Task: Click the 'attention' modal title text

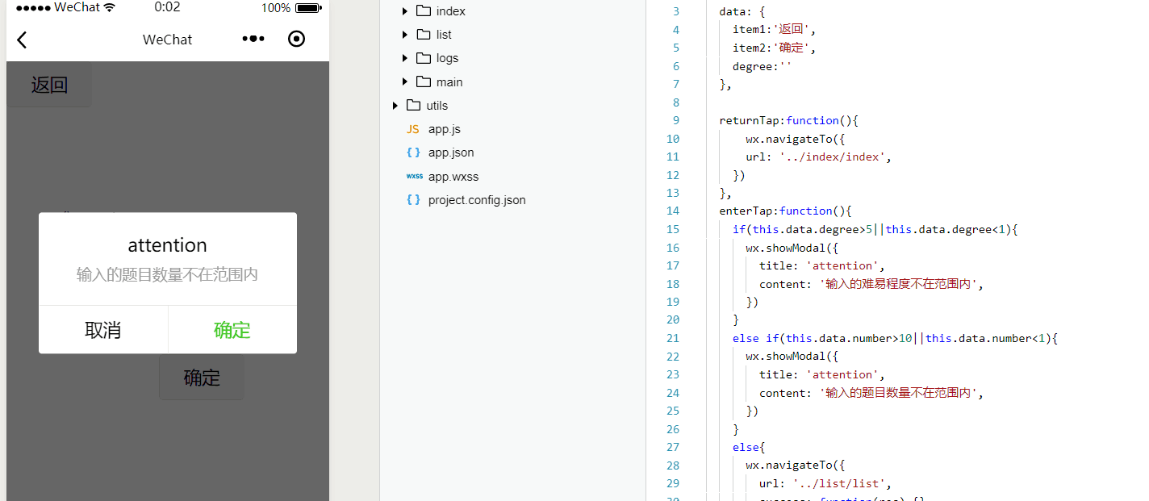Action: (x=168, y=245)
